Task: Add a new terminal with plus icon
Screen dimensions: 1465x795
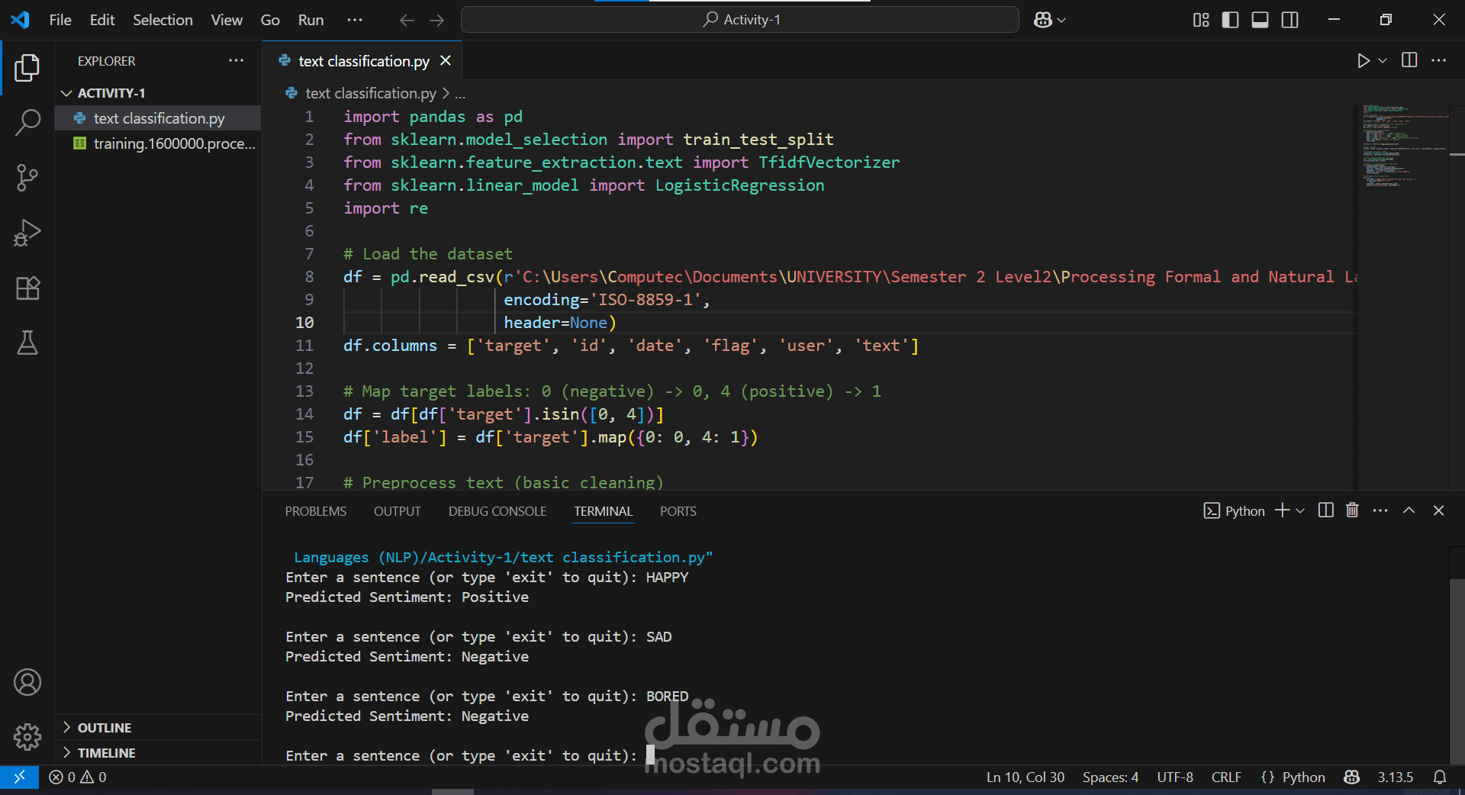Action: 1282,510
